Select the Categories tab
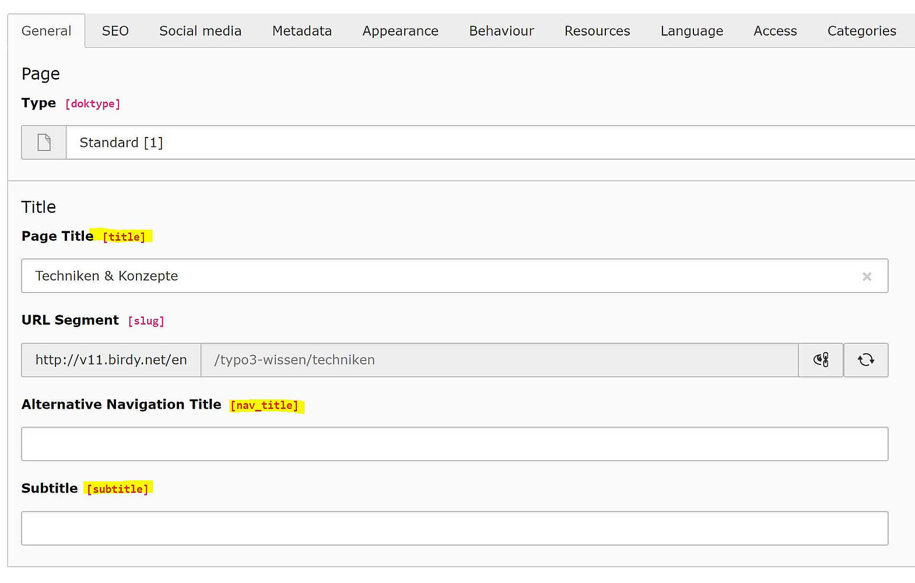 pyautogui.click(x=861, y=31)
